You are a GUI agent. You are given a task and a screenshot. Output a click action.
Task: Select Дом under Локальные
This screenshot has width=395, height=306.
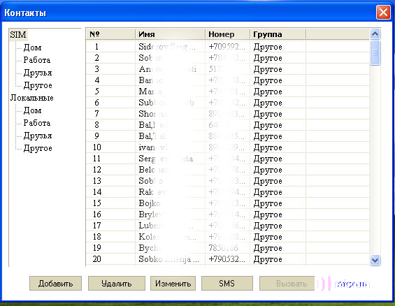(32, 110)
